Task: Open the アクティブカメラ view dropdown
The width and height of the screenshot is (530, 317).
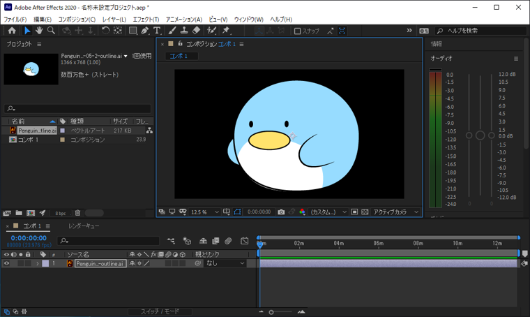Action: [x=395, y=212]
